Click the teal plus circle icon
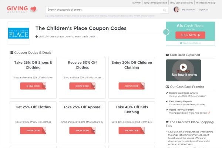The image size is (222, 148). tap(166, 32)
